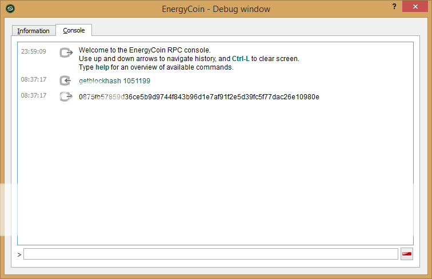The height and width of the screenshot is (279, 432).
Task: Click the console command input field
Action: 211,254
